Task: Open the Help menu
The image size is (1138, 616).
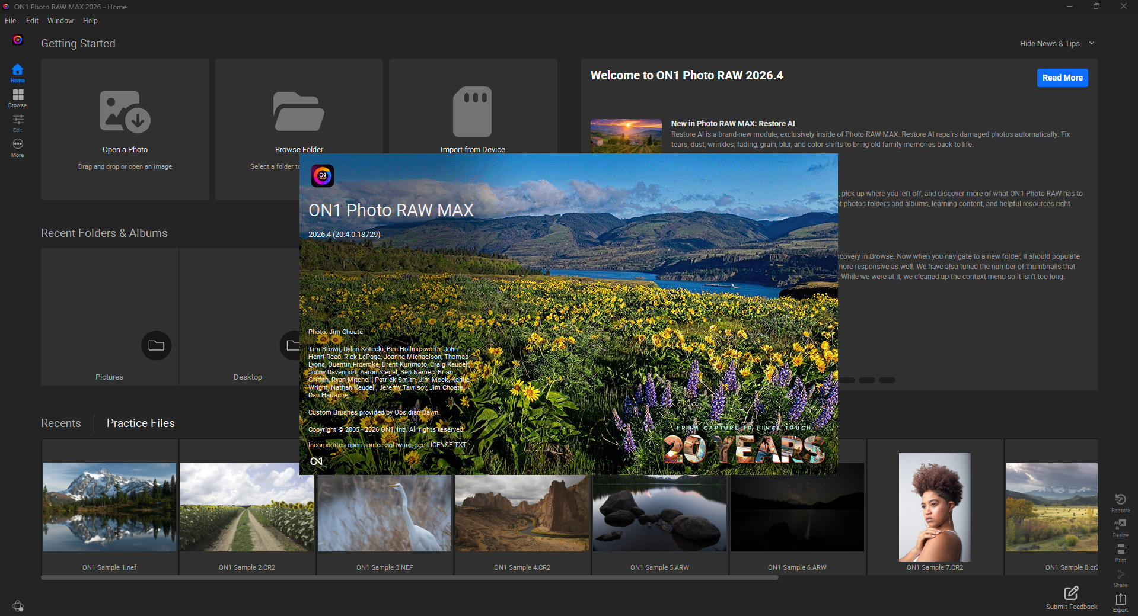Action: [90, 21]
